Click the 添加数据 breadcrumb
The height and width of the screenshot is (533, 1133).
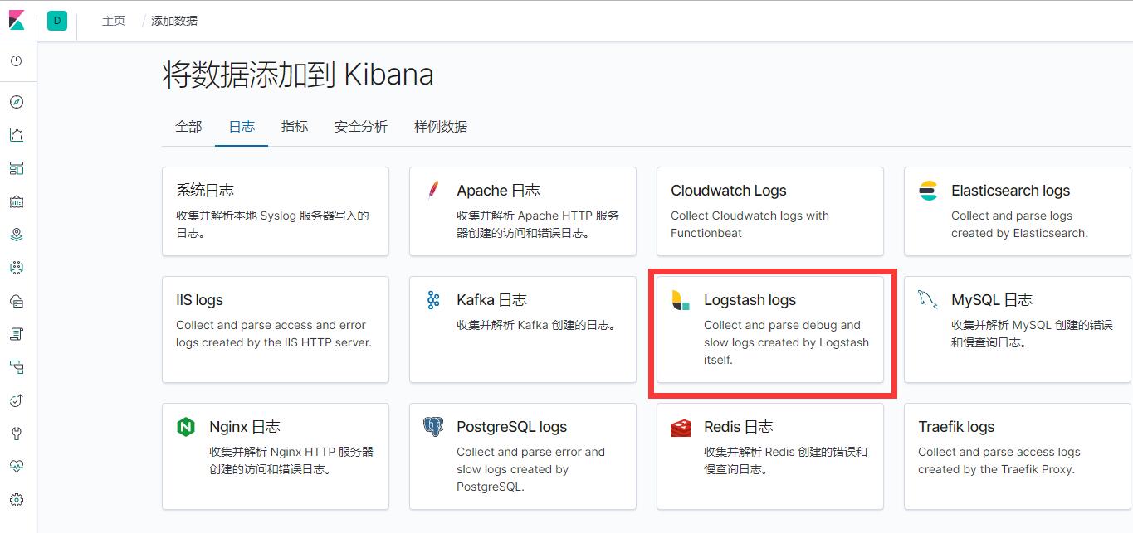pos(174,21)
